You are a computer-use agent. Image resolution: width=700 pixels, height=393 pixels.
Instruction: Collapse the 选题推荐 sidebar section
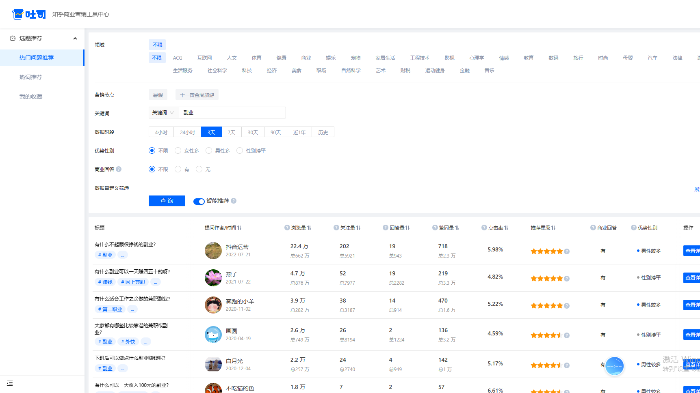pyautogui.click(x=75, y=38)
